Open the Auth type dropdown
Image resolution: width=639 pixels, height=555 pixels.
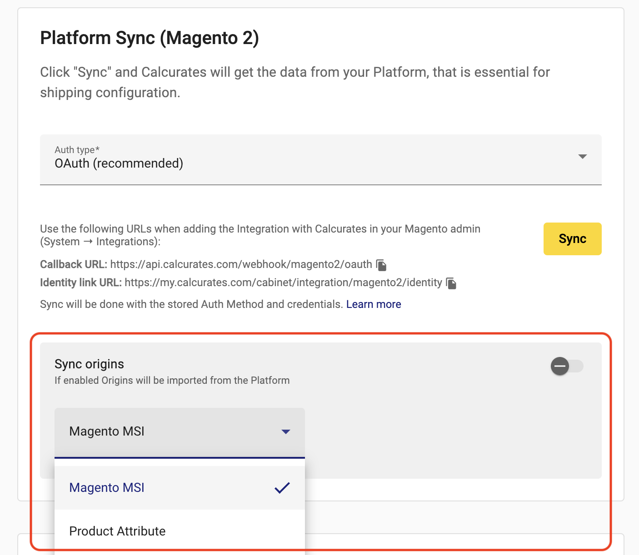pyautogui.click(x=321, y=159)
